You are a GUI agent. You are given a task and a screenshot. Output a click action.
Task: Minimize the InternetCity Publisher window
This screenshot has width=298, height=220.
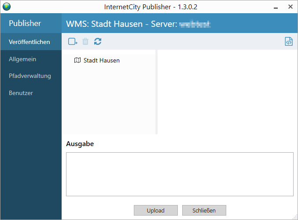click(276, 7)
